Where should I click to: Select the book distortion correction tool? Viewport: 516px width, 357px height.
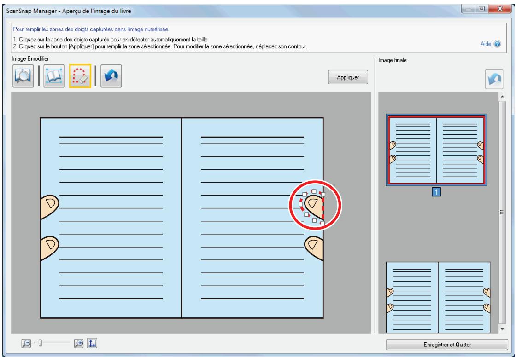(54, 76)
